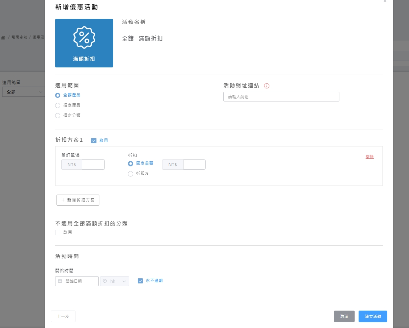Viewport: 409px width, 328px height.
Task: Click the 建立活動 button
Action: 373,316
